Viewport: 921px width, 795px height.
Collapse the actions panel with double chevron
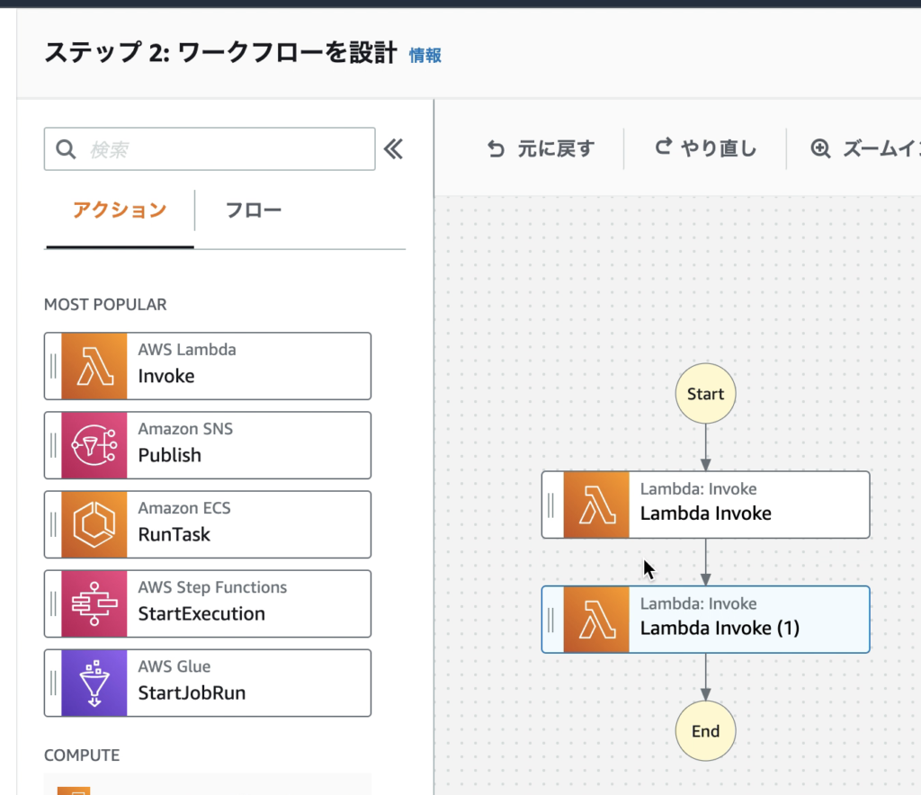point(394,149)
